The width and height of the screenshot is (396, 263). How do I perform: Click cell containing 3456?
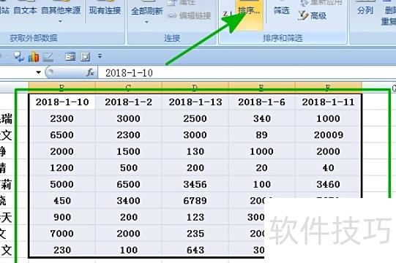pyautogui.click(x=195, y=184)
